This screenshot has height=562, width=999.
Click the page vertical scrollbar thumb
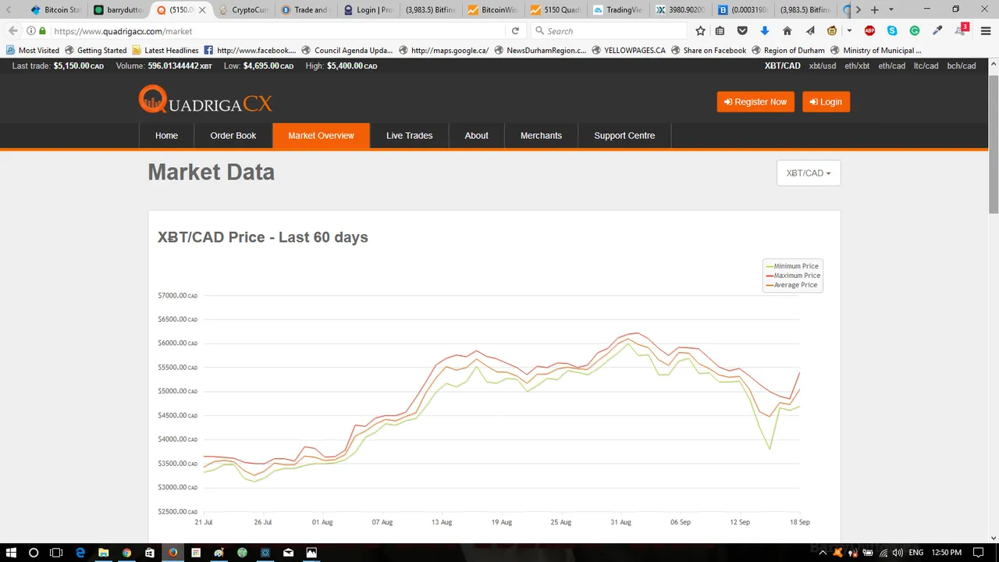[994, 144]
